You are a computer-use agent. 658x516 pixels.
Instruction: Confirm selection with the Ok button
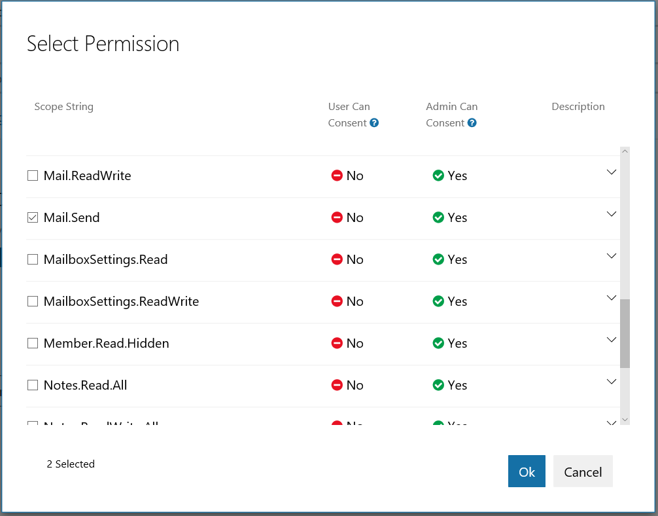click(x=527, y=471)
